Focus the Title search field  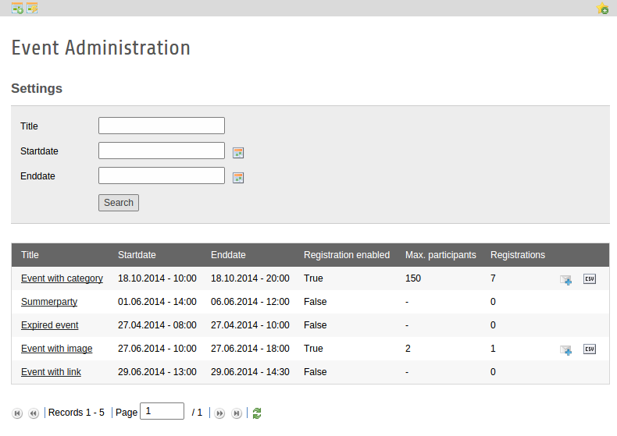click(x=162, y=126)
